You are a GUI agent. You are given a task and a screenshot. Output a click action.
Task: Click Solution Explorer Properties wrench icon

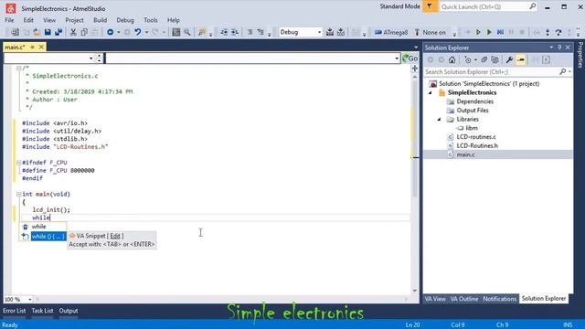click(509, 59)
